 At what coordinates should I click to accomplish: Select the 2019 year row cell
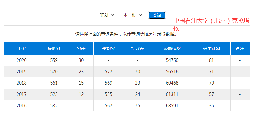tap(22, 72)
